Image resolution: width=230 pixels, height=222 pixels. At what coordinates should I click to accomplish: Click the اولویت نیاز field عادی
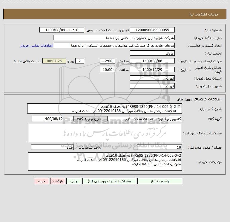[x=152, y=53]
